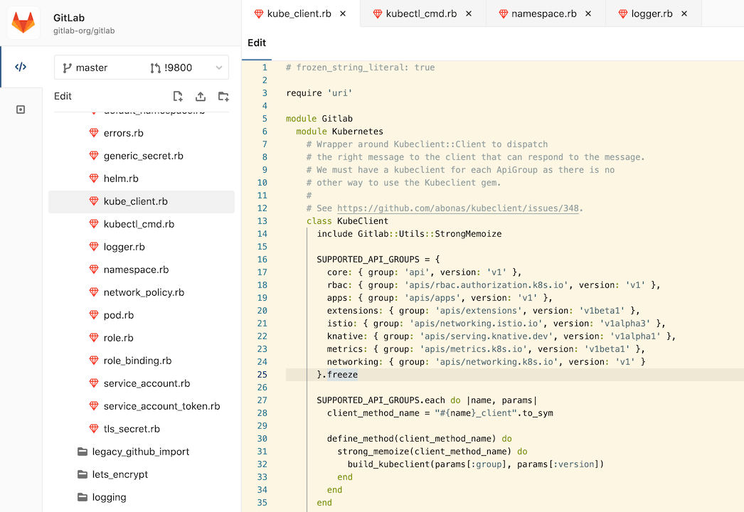
Task: Click the New directory icon
Action: click(223, 97)
